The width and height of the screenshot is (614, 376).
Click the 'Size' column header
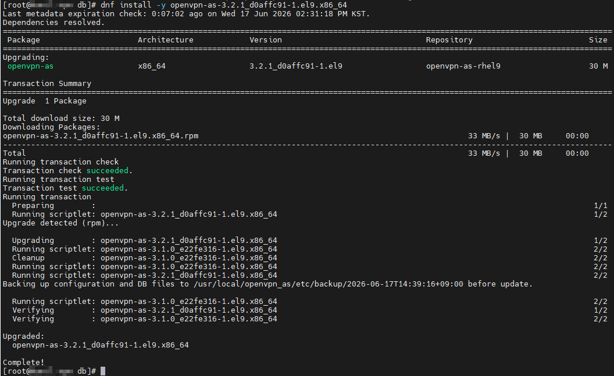click(x=598, y=40)
